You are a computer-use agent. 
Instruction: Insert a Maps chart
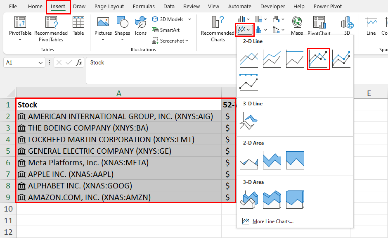pyautogui.click(x=297, y=26)
